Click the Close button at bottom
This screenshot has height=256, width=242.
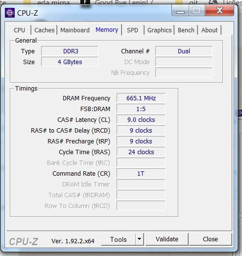[210, 239]
